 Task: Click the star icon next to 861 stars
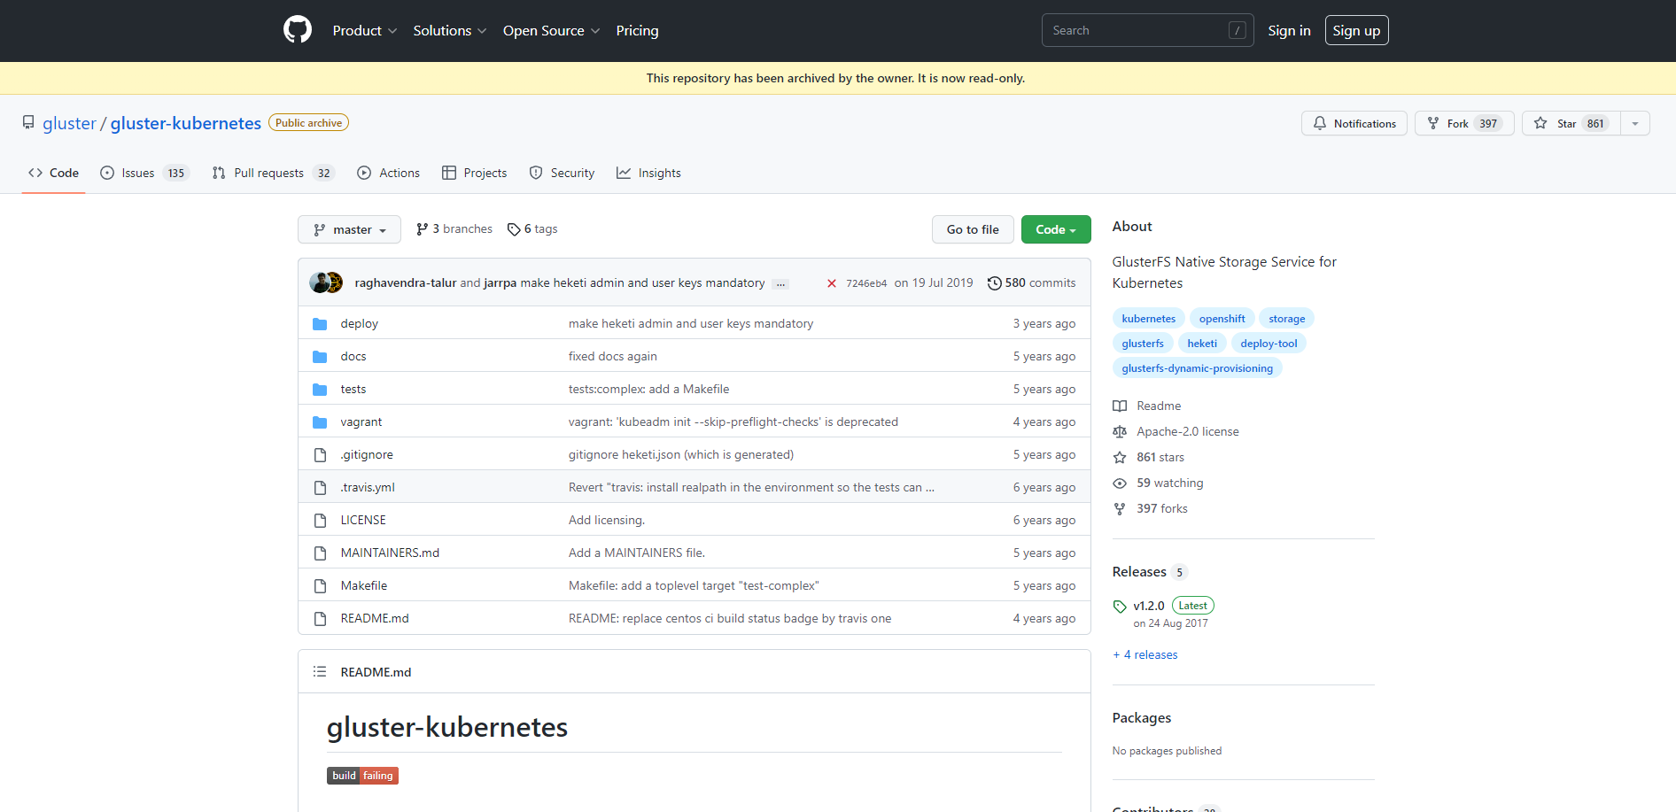pos(1120,458)
